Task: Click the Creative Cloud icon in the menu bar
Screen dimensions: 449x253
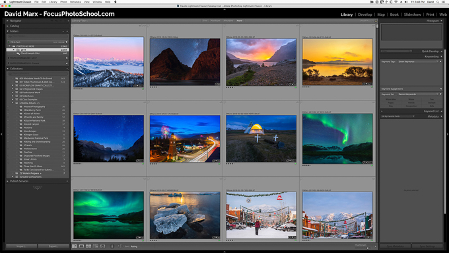Action: [x=377, y=2]
